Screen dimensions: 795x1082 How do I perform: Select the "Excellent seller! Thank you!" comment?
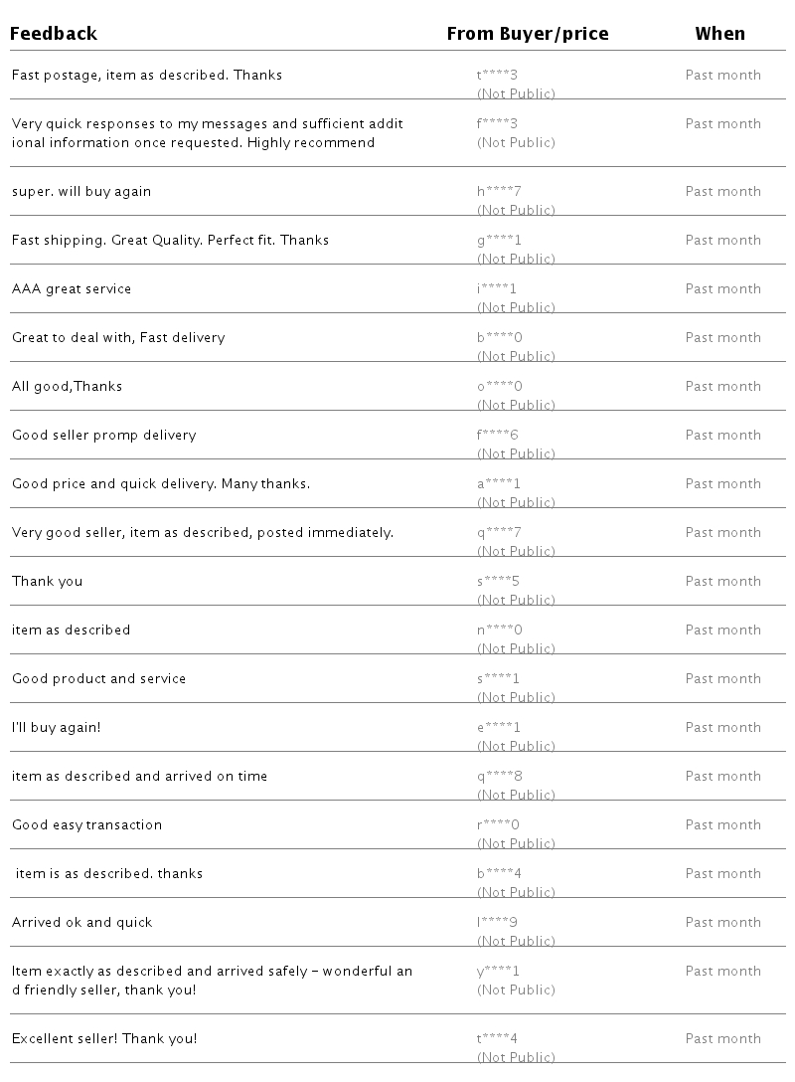(104, 1039)
